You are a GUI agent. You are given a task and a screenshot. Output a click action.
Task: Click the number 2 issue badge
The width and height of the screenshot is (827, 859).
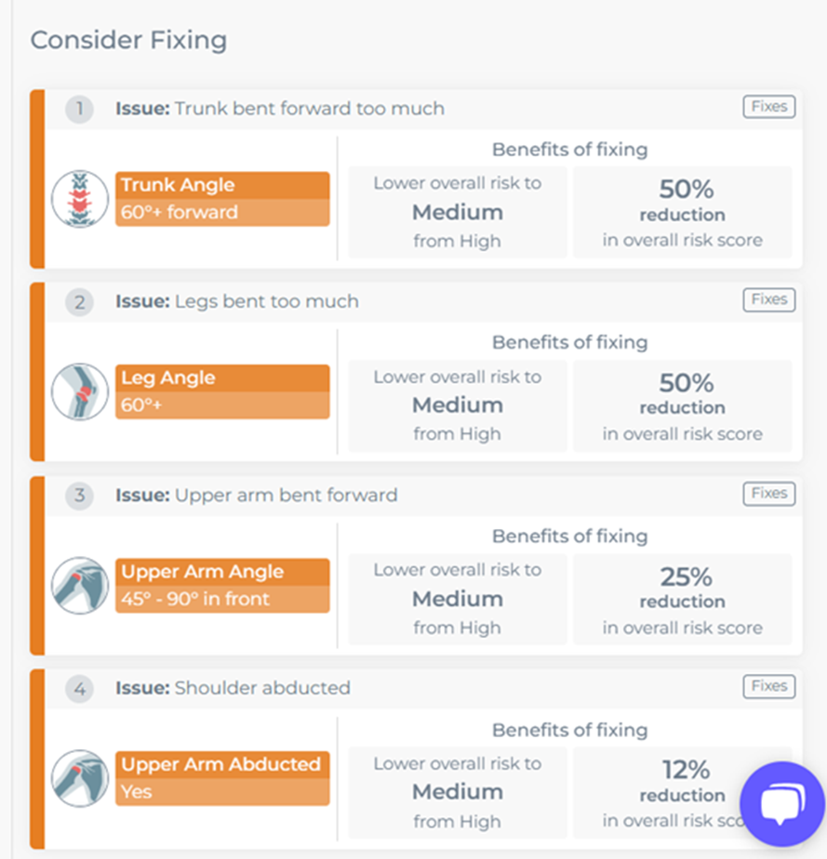click(x=79, y=302)
